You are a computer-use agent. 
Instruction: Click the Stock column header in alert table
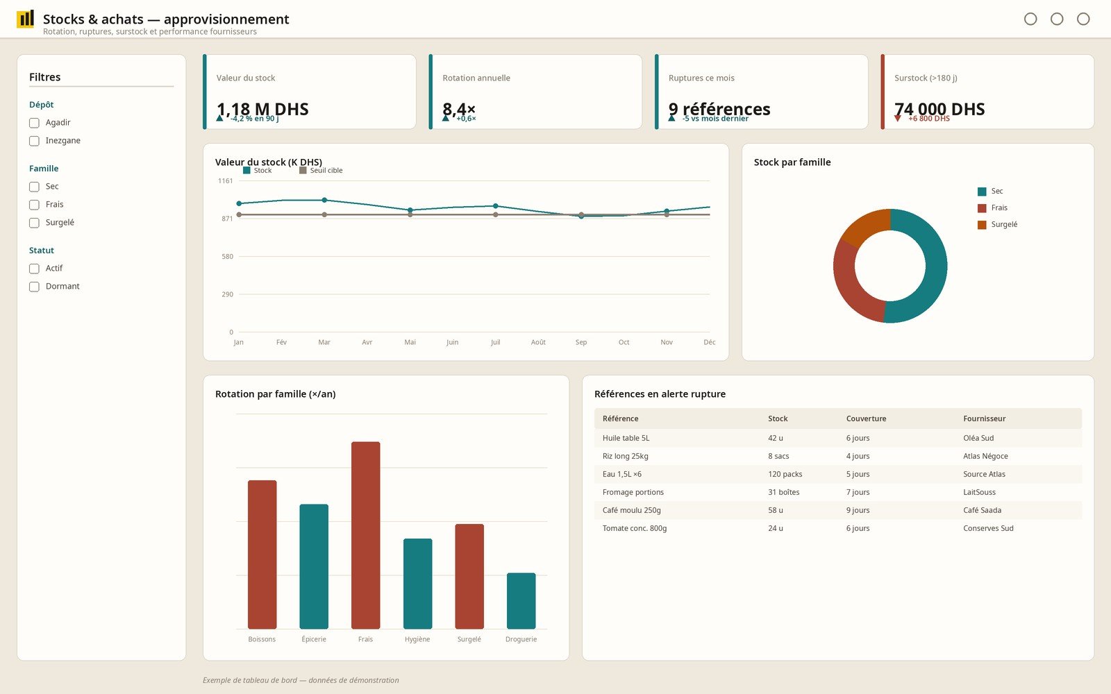tap(778, 418)
